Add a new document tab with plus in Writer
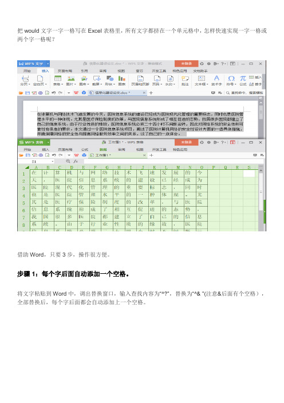Viewport: 284px width, 403px height. click(x=151, y=93)
